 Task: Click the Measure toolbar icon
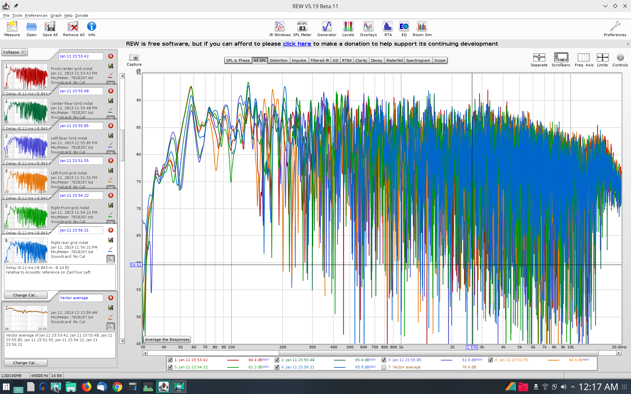click(x=12, y=29)
